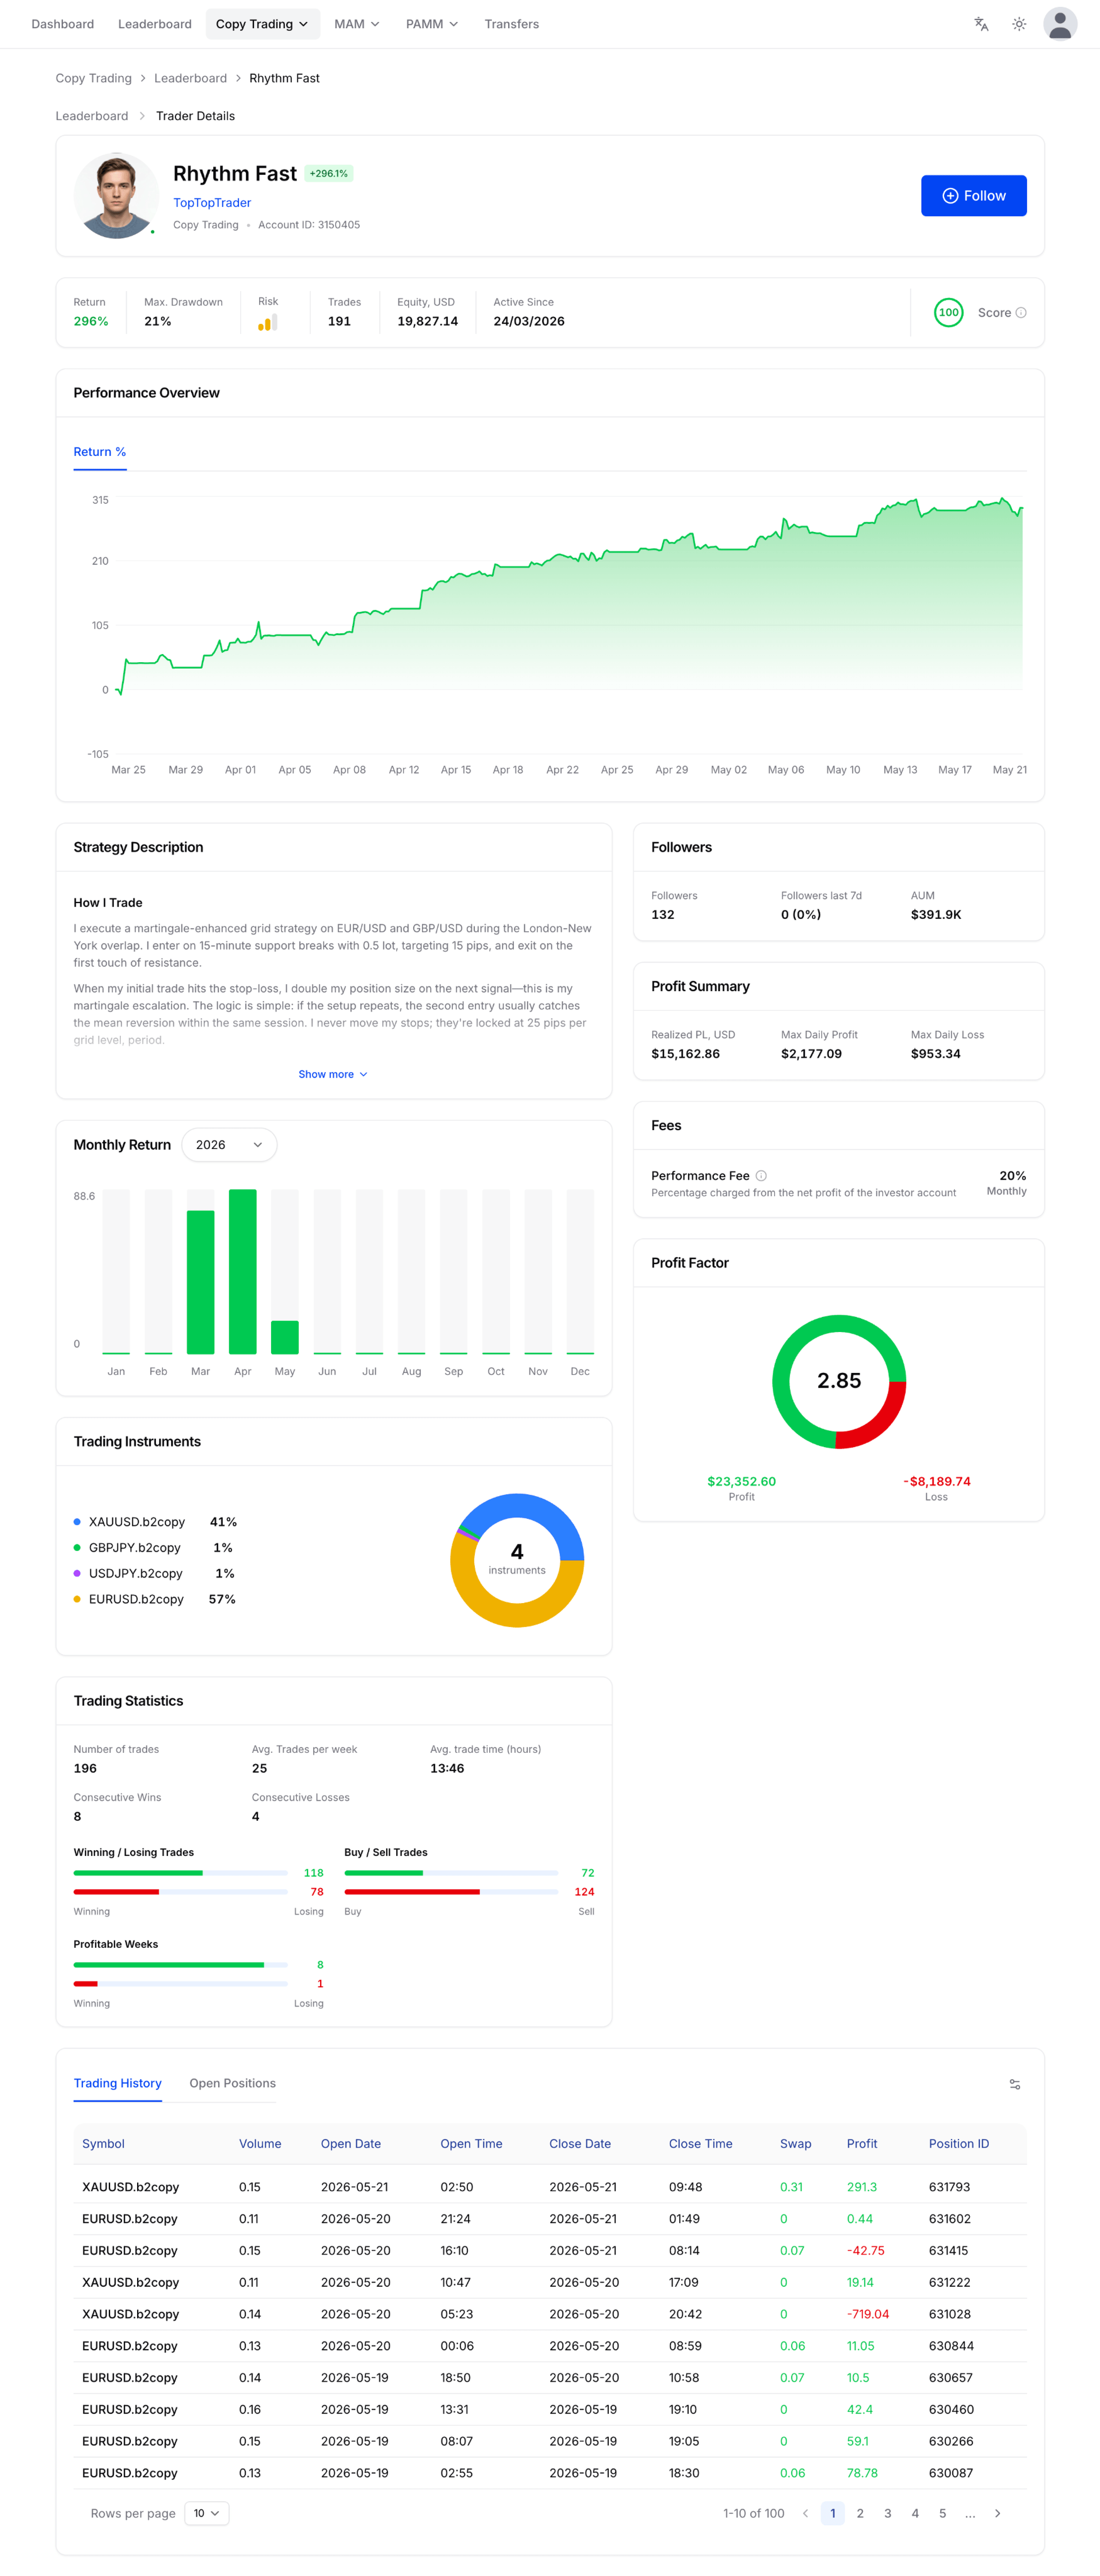Click the green Winning trades bar showing 118

[x=138, y=1873]
